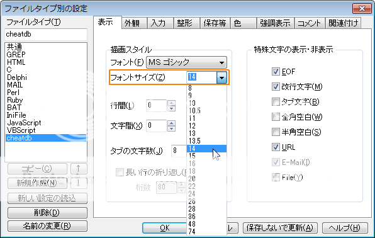
Task: Select font size 15 from the list
Action: coord(206,156)
